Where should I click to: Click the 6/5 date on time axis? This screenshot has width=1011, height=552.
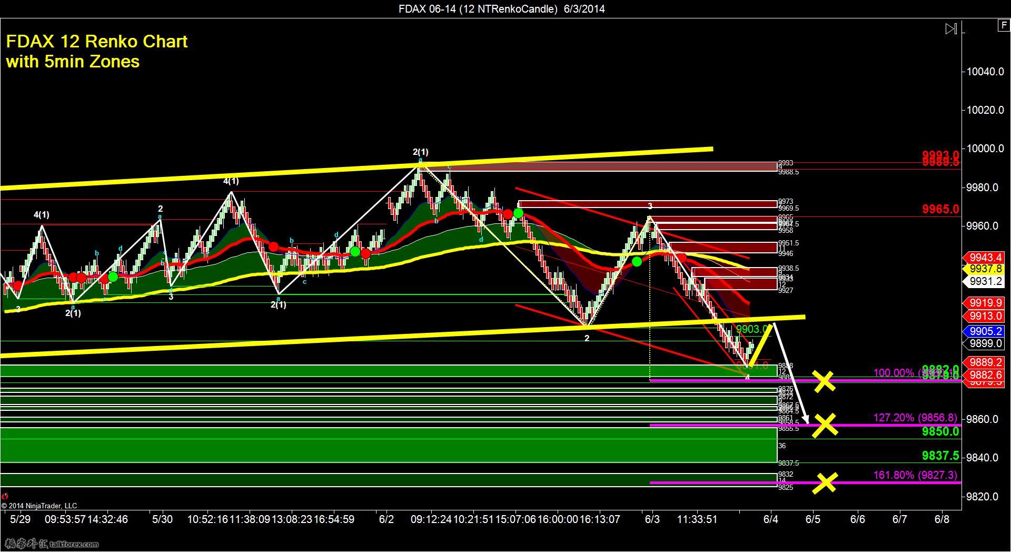click(812, 519)
